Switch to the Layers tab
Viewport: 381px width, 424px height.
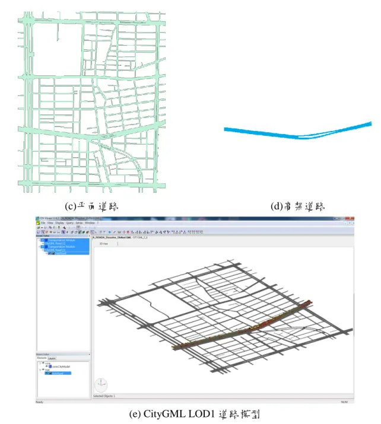(x=52, y=358)
